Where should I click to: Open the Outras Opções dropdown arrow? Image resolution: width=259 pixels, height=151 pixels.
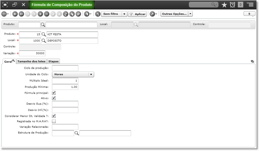point(190,14)
